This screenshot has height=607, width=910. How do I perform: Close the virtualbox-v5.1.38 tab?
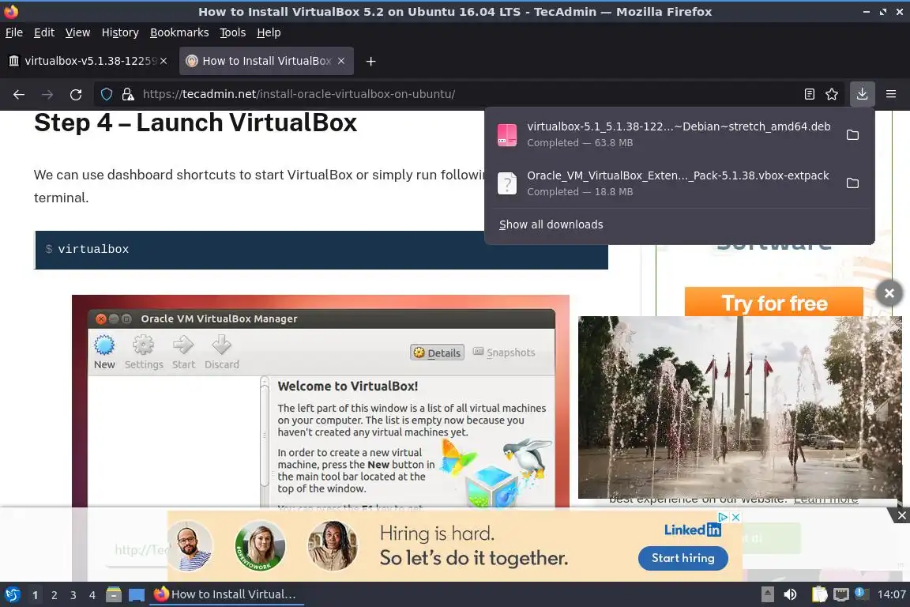pyautogui.click(x=164, y=60)
